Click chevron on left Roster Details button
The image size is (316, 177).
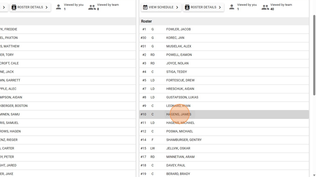(47, 7)
